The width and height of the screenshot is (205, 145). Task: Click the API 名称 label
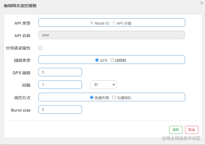pyautogui.click(x=22, y=36)
